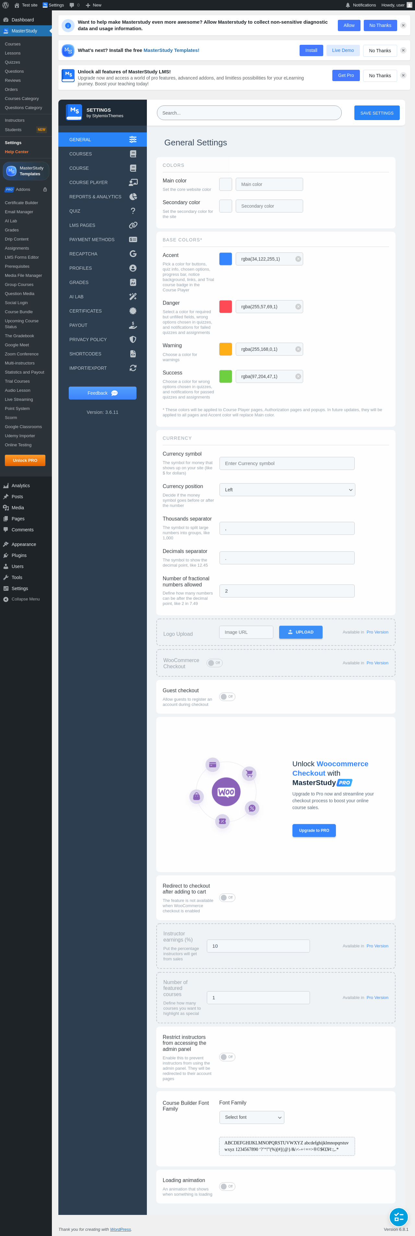Click the Courses book icon in settings
Screen dimensions: 415x1236
133,154
